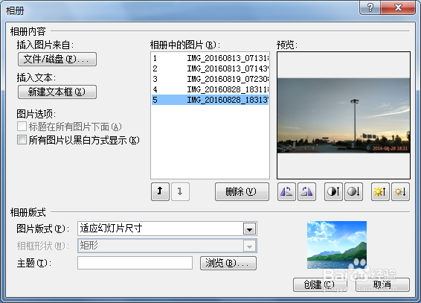
Task: Click the 新建文本框 button
Action: (x=57, y=92)
